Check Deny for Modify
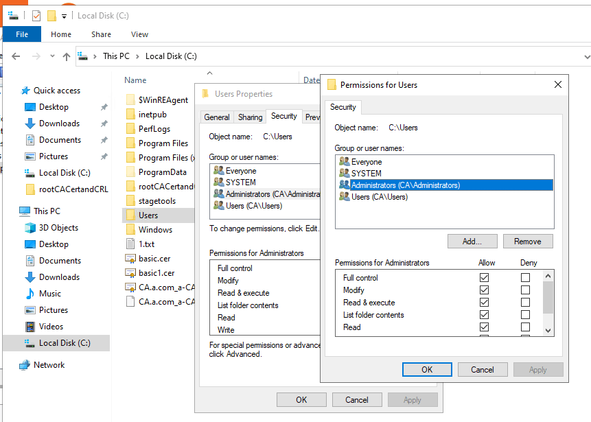 click(525, 290)
